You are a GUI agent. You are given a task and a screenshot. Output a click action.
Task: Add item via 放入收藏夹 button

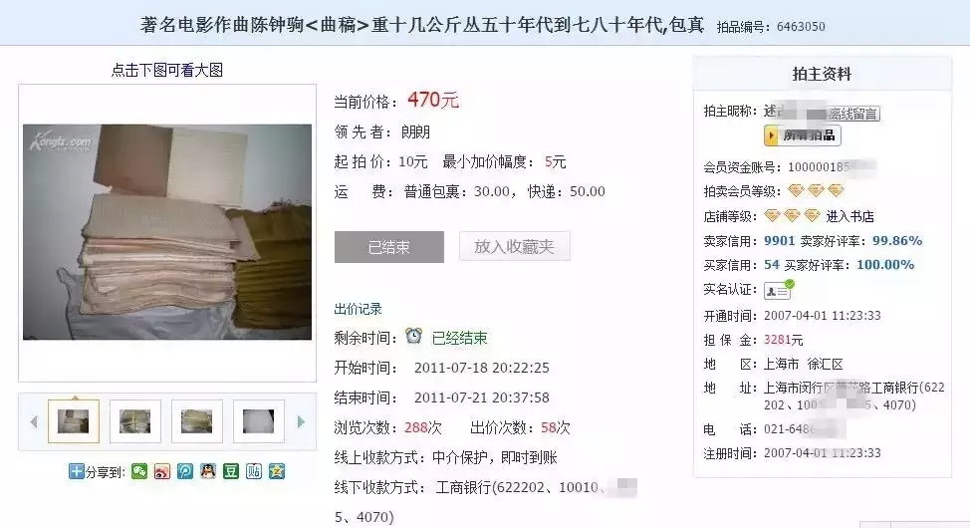click(514, 247)
